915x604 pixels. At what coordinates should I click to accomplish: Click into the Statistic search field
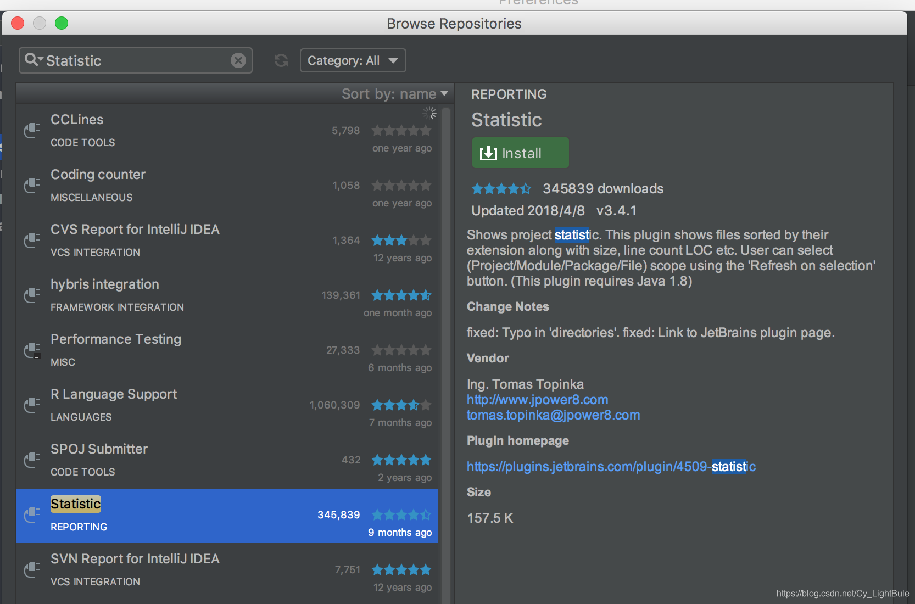136,60
